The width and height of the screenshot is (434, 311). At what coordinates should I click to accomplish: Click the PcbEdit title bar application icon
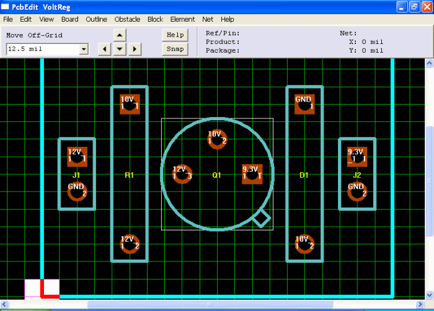pos(5,7)
